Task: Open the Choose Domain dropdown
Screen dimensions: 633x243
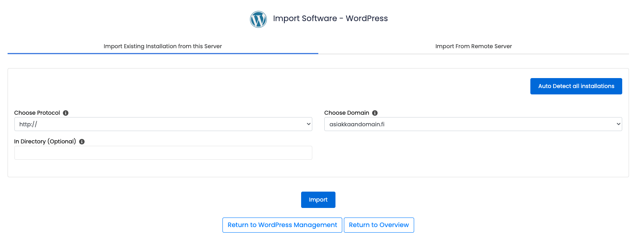Action: click(473, 124)
